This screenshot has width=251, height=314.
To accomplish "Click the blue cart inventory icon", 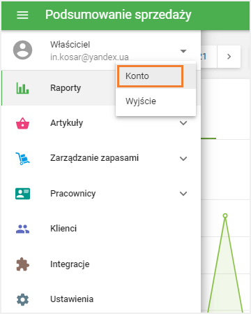I will [22, 159].
